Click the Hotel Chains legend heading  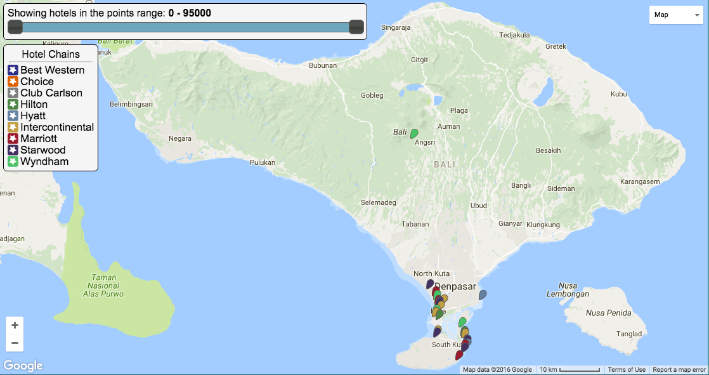point(51,55)
